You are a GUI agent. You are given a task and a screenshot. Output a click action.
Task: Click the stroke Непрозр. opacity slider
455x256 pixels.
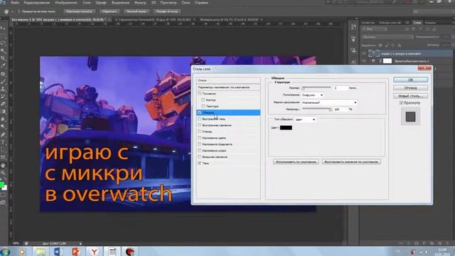[x=317, y=110]
